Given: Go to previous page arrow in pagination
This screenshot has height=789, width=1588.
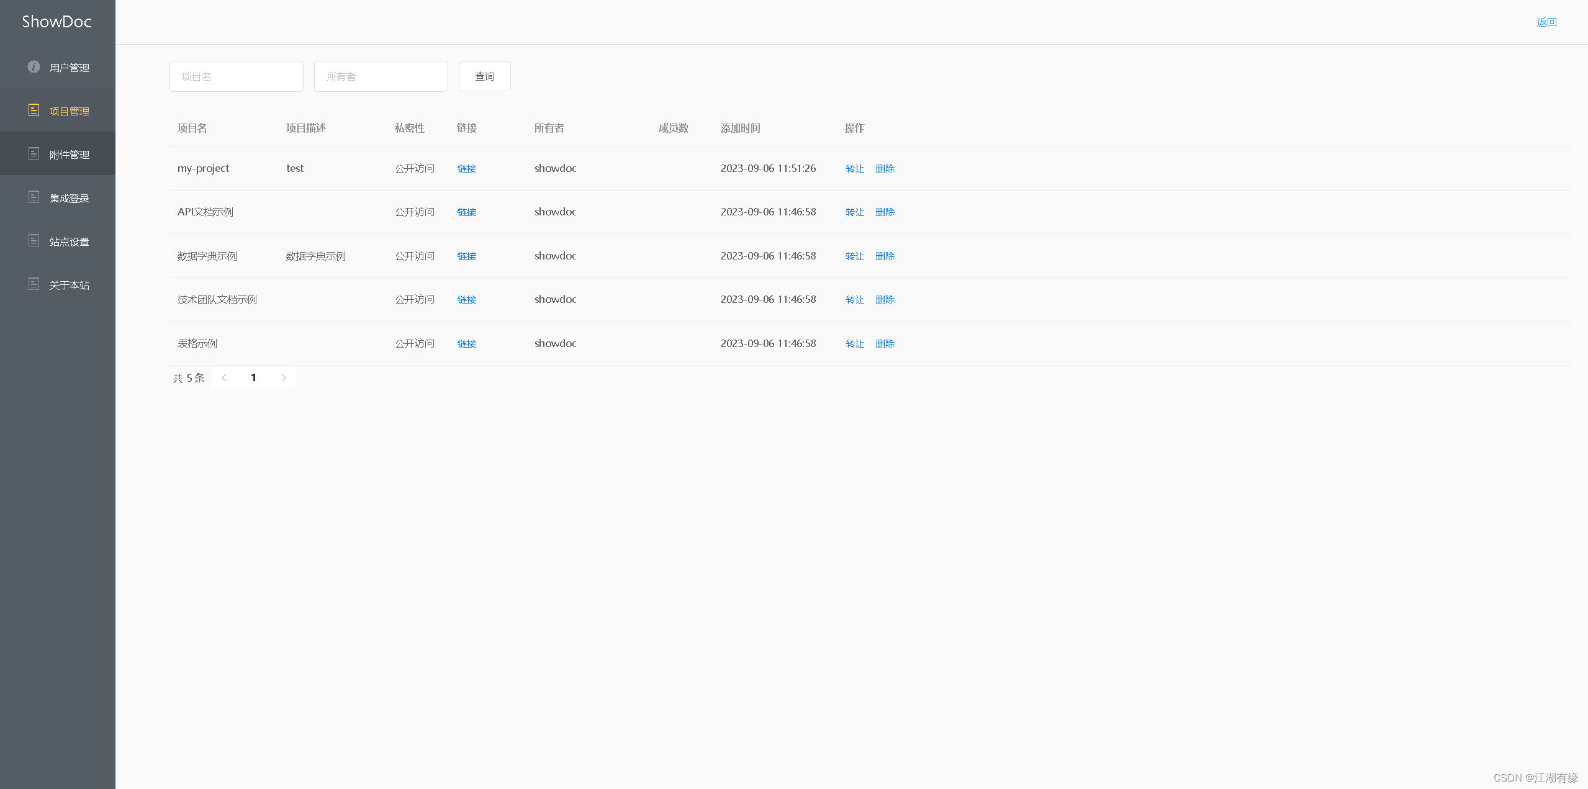Looking at the screenshot, I should [224, 377].
